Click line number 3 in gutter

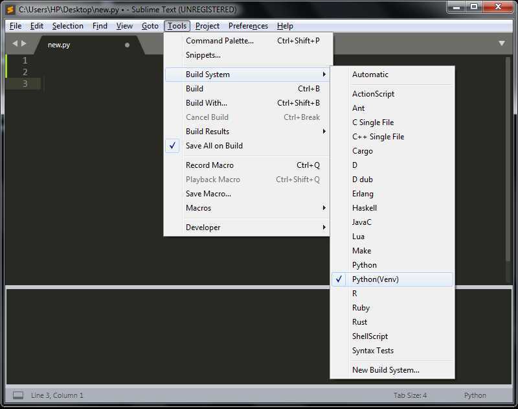point(25,84)
